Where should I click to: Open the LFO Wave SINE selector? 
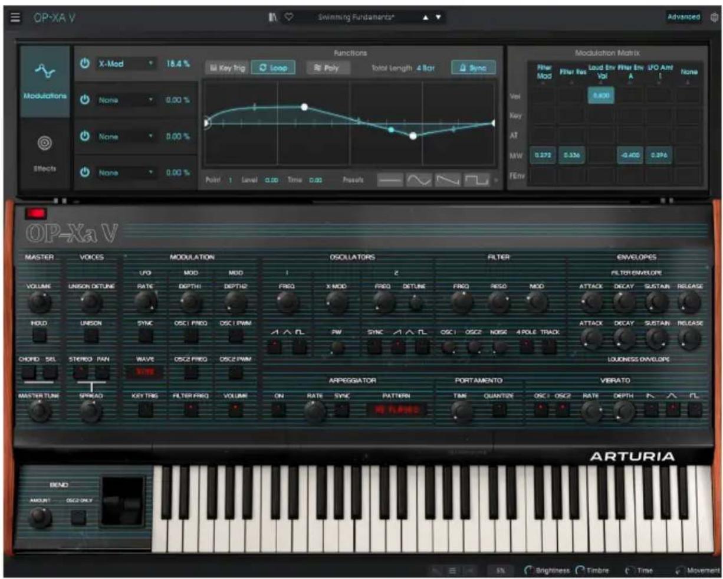click(145, 372)
